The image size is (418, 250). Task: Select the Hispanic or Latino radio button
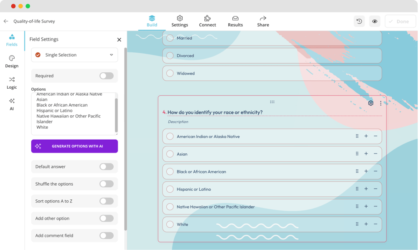coord(170,189)
